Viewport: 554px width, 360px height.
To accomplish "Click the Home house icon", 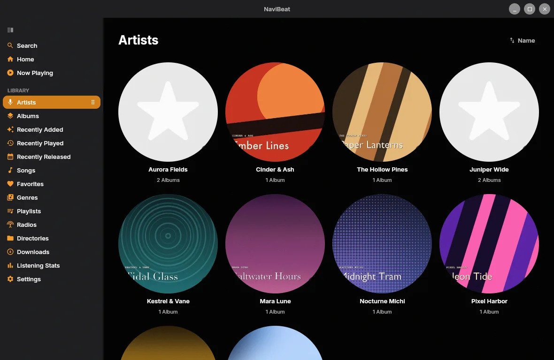I will [10, 59].
